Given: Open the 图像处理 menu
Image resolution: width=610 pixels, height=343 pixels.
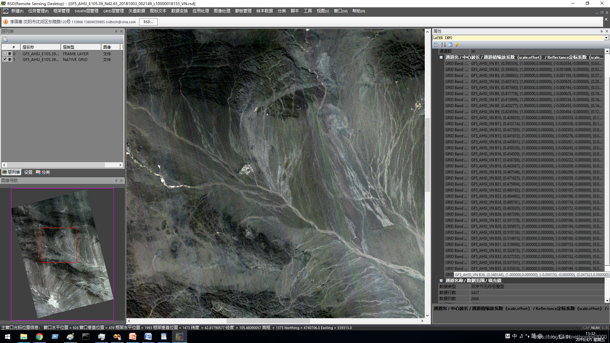Looking at the screenshot, I should 222,11.
